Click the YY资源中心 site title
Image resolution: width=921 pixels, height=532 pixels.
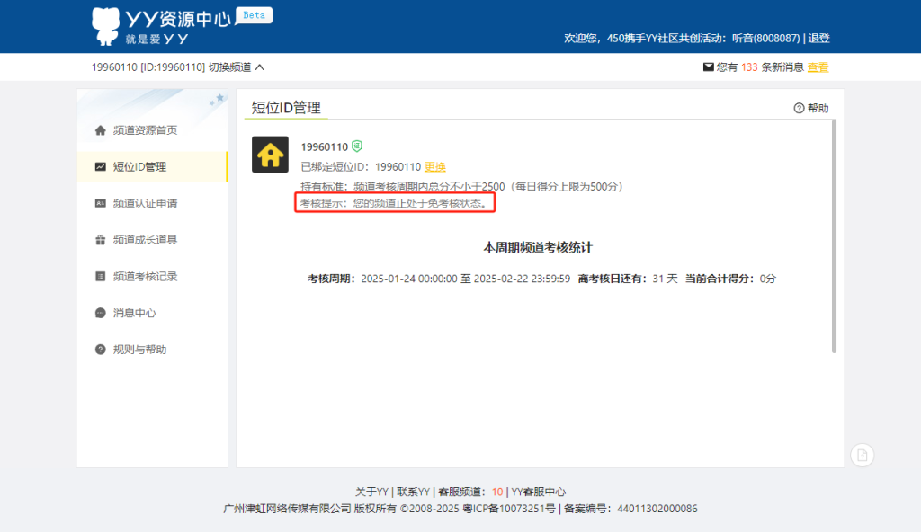[x=178, y=19]
